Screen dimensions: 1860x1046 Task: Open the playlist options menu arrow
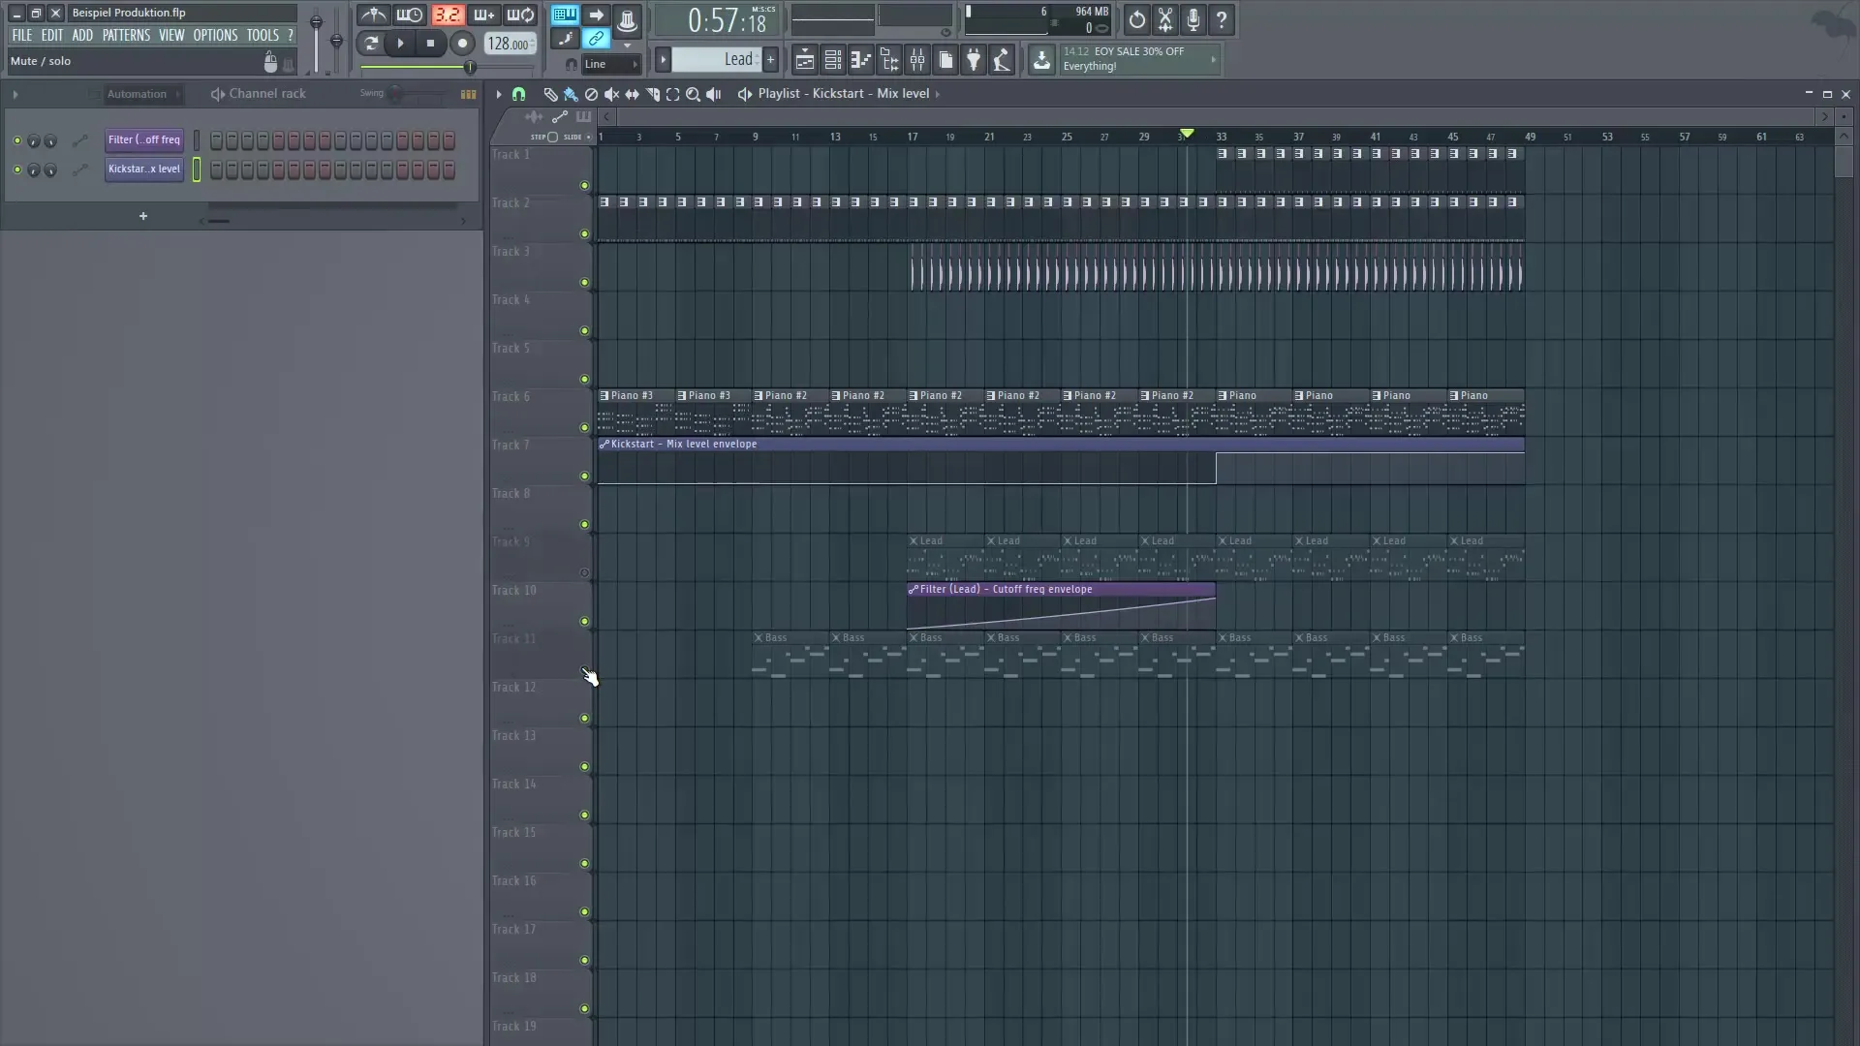pos(498,94)
